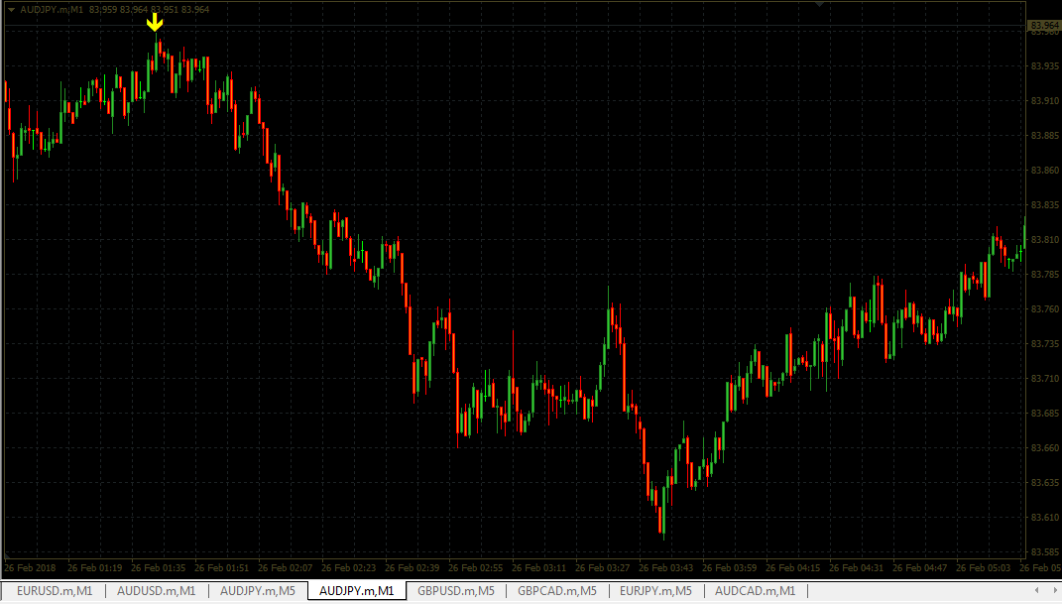Click the chart title text AUDJPY.m,M1
Screen dimensions: 1062x604
pyautogui.click(x=52, y=10)
